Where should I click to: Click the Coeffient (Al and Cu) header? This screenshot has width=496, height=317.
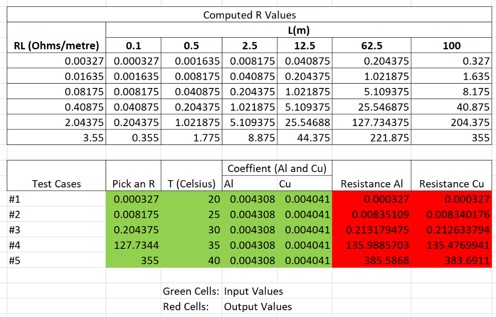(277, 168)
